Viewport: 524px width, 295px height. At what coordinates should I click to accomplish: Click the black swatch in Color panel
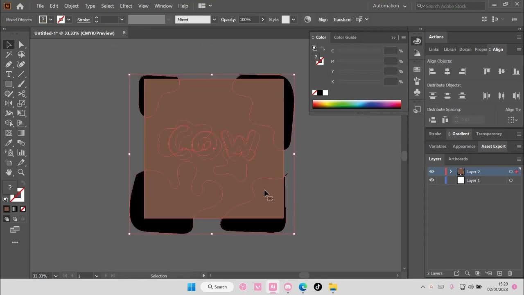click(320, 93)
